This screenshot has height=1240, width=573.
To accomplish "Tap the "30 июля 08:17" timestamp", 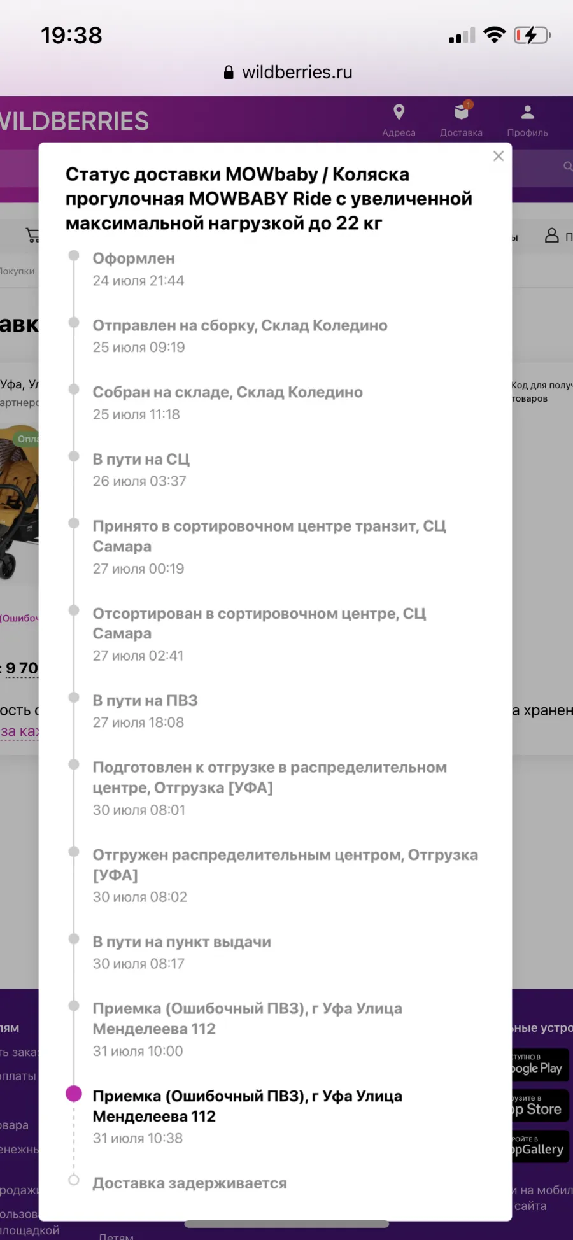I will (139, 964).
